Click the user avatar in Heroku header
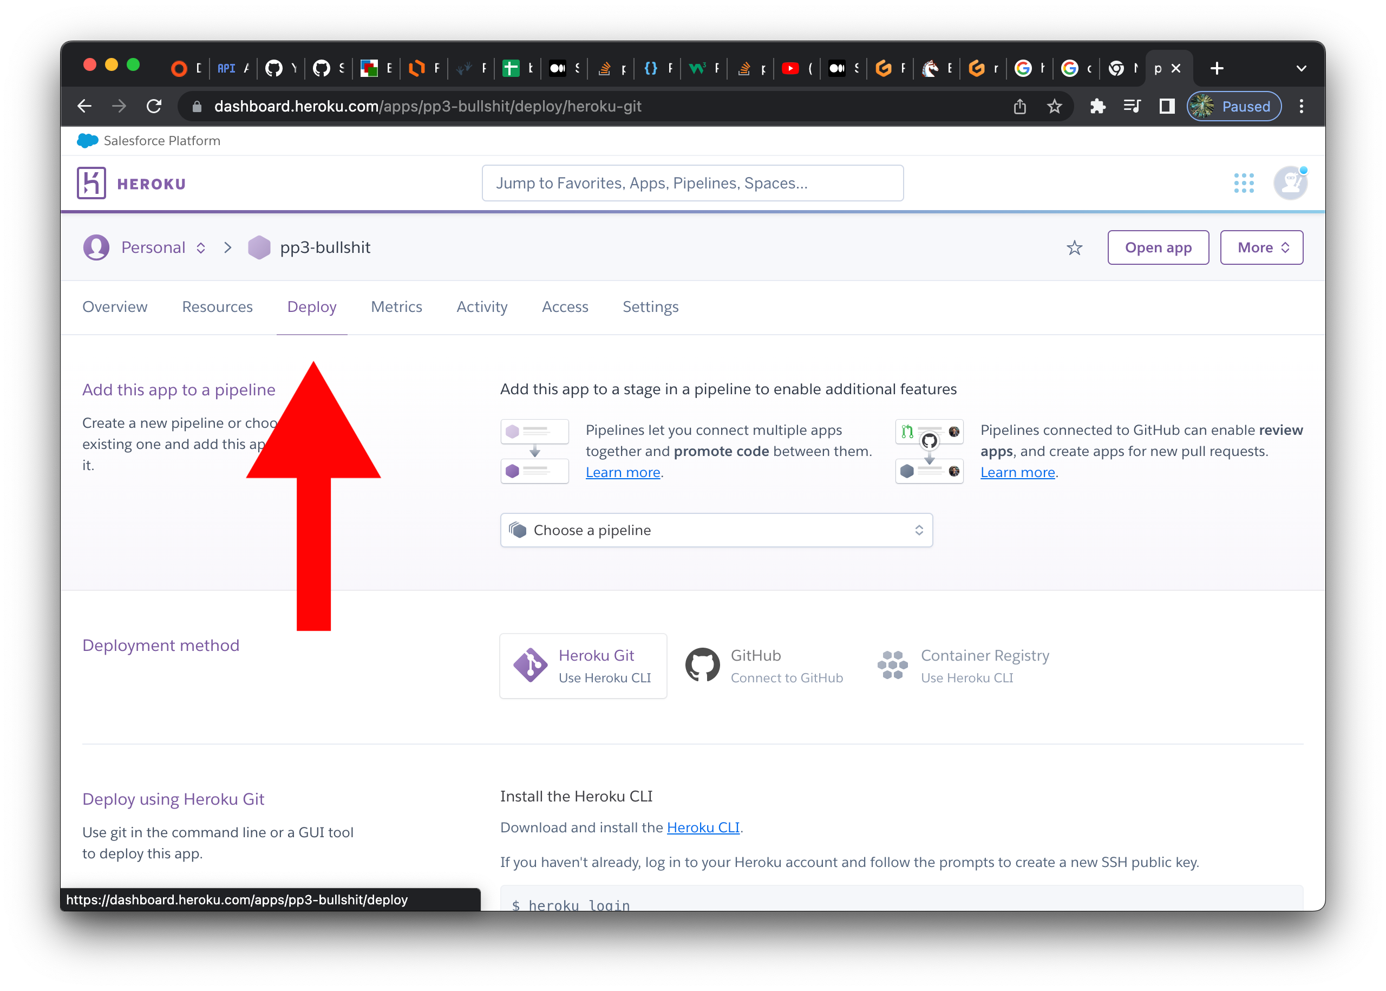The width and height of the screenshot is (1386, 991). [x=1290, y=183]
